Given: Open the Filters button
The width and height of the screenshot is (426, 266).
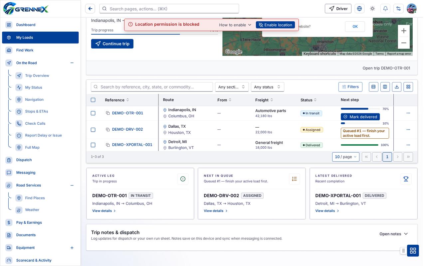Looking at the screenshot, I should point(350,87).
